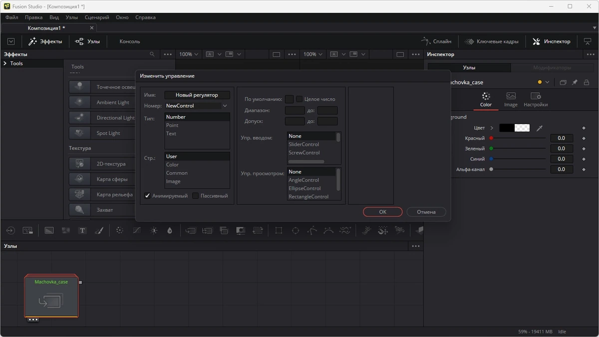Image resolution: width=599 pixels, height=337 pixels.
Task: Toggle the Effects (Эффекты) panel button
Action: [x=45, y=41]
